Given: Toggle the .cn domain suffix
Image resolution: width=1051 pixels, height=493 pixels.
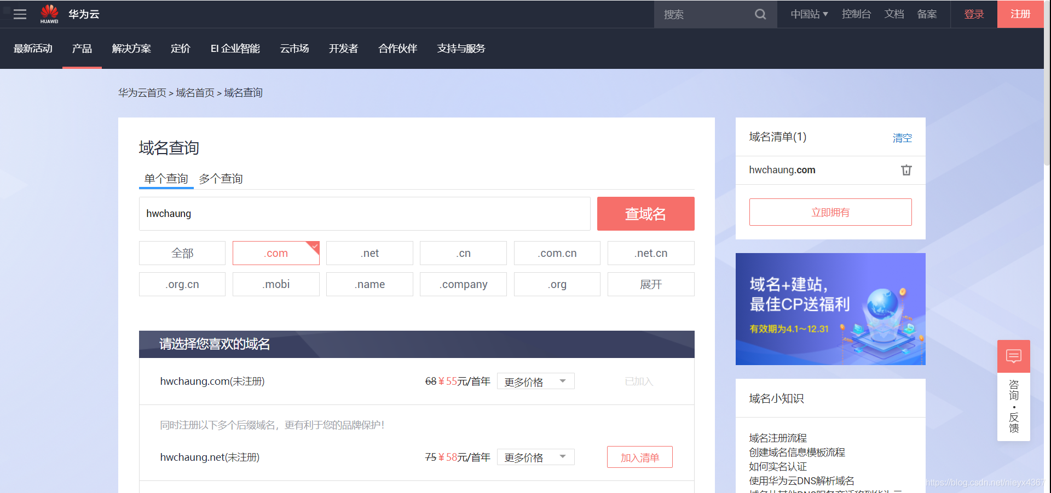Looking at the screenshot, I should point(463,253).
